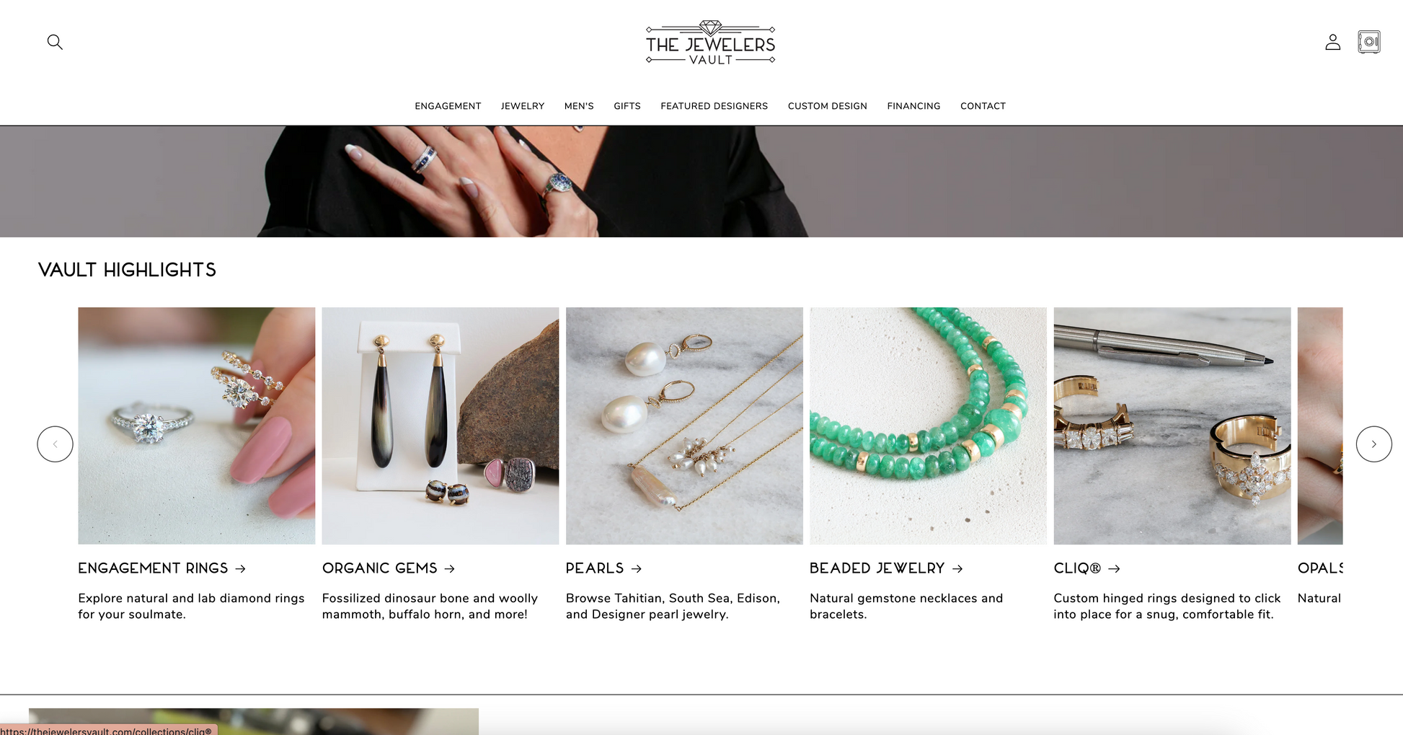
Task: Advance the carousel with next arrow
Action: [1373, 444]
